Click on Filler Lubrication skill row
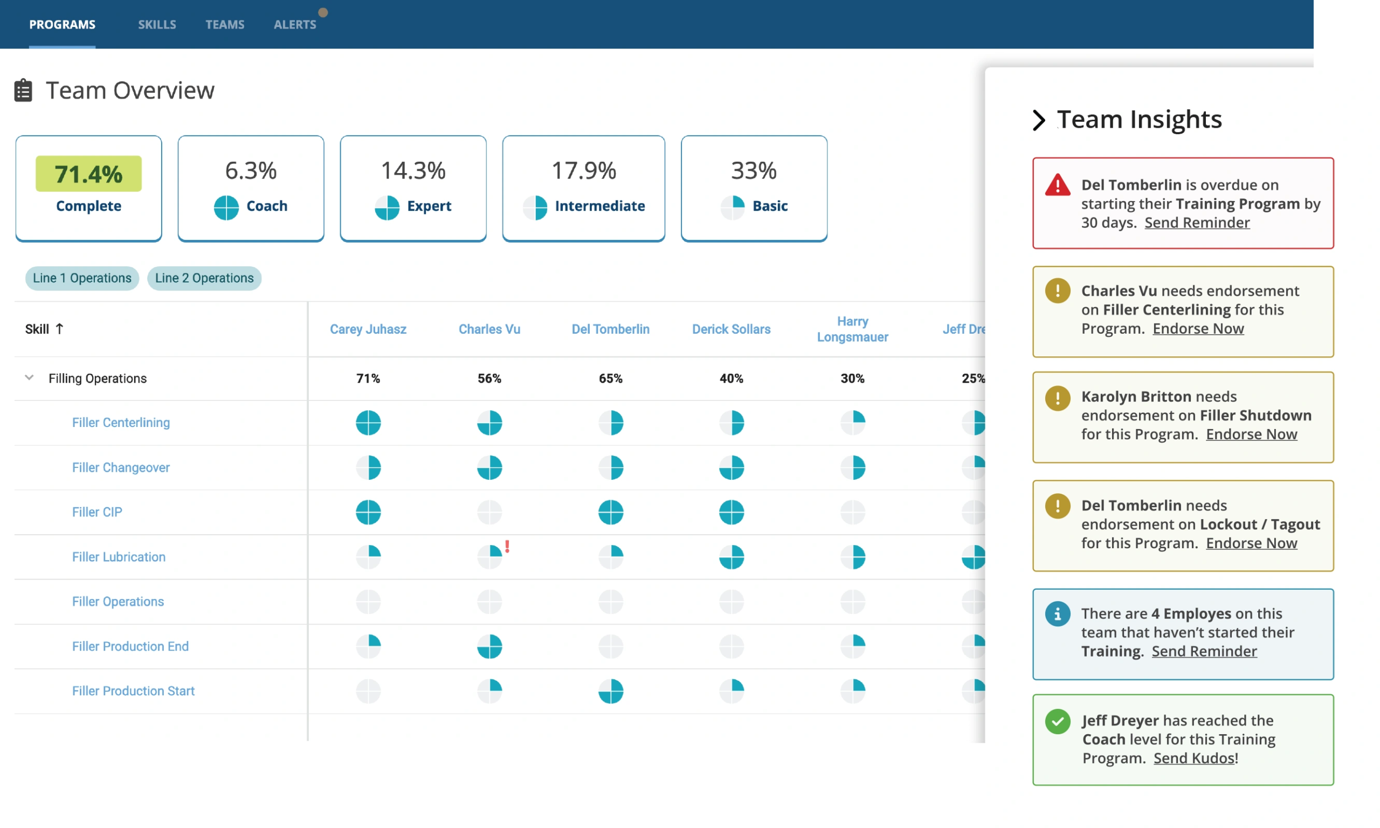1380x828 pixels. point(118,556)
